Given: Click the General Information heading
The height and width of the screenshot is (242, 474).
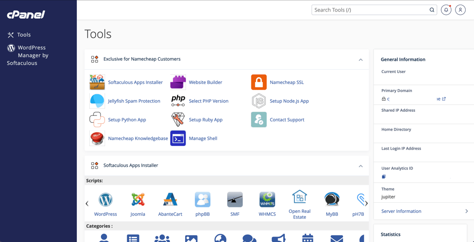Looking at the screenshot, I should [403, 60].
